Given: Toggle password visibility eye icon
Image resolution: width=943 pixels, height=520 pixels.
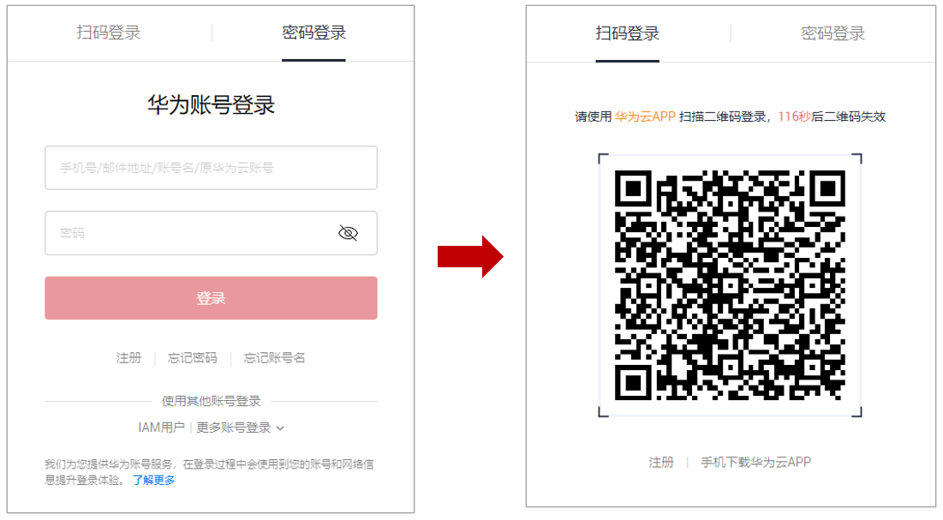Looking at the screenshot, I should [x=349, y=233].
